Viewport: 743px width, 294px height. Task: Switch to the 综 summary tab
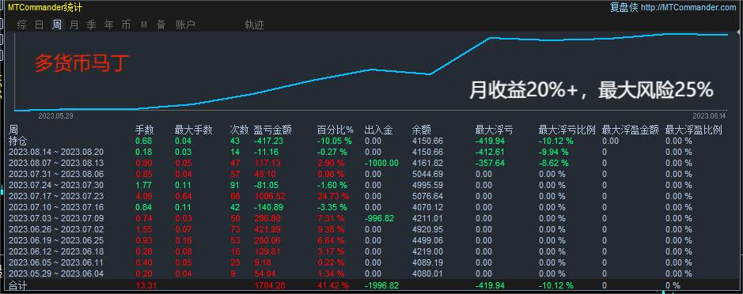(22, 25)
